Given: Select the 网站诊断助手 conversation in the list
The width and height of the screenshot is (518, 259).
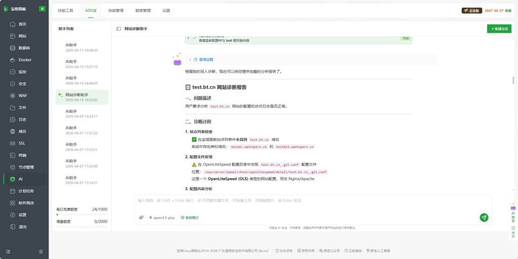Looking at the screenshot, I should pyautogui.click(x=81, y=97).
